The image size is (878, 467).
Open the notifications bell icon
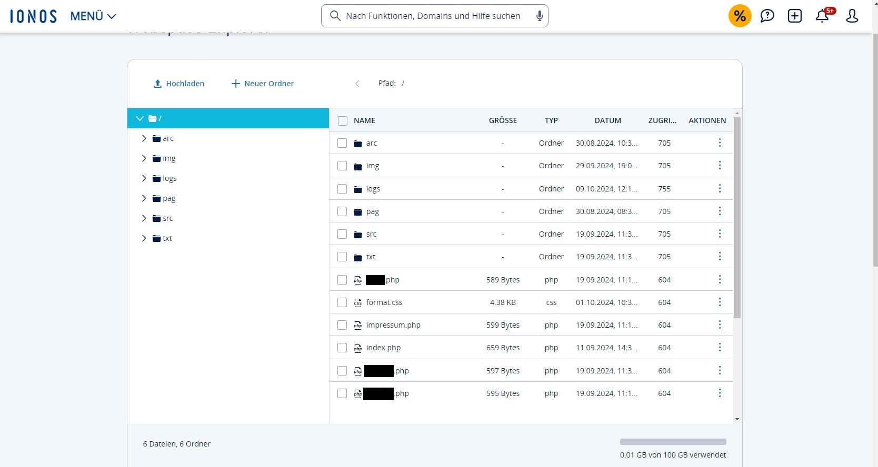tap(823, 15)
